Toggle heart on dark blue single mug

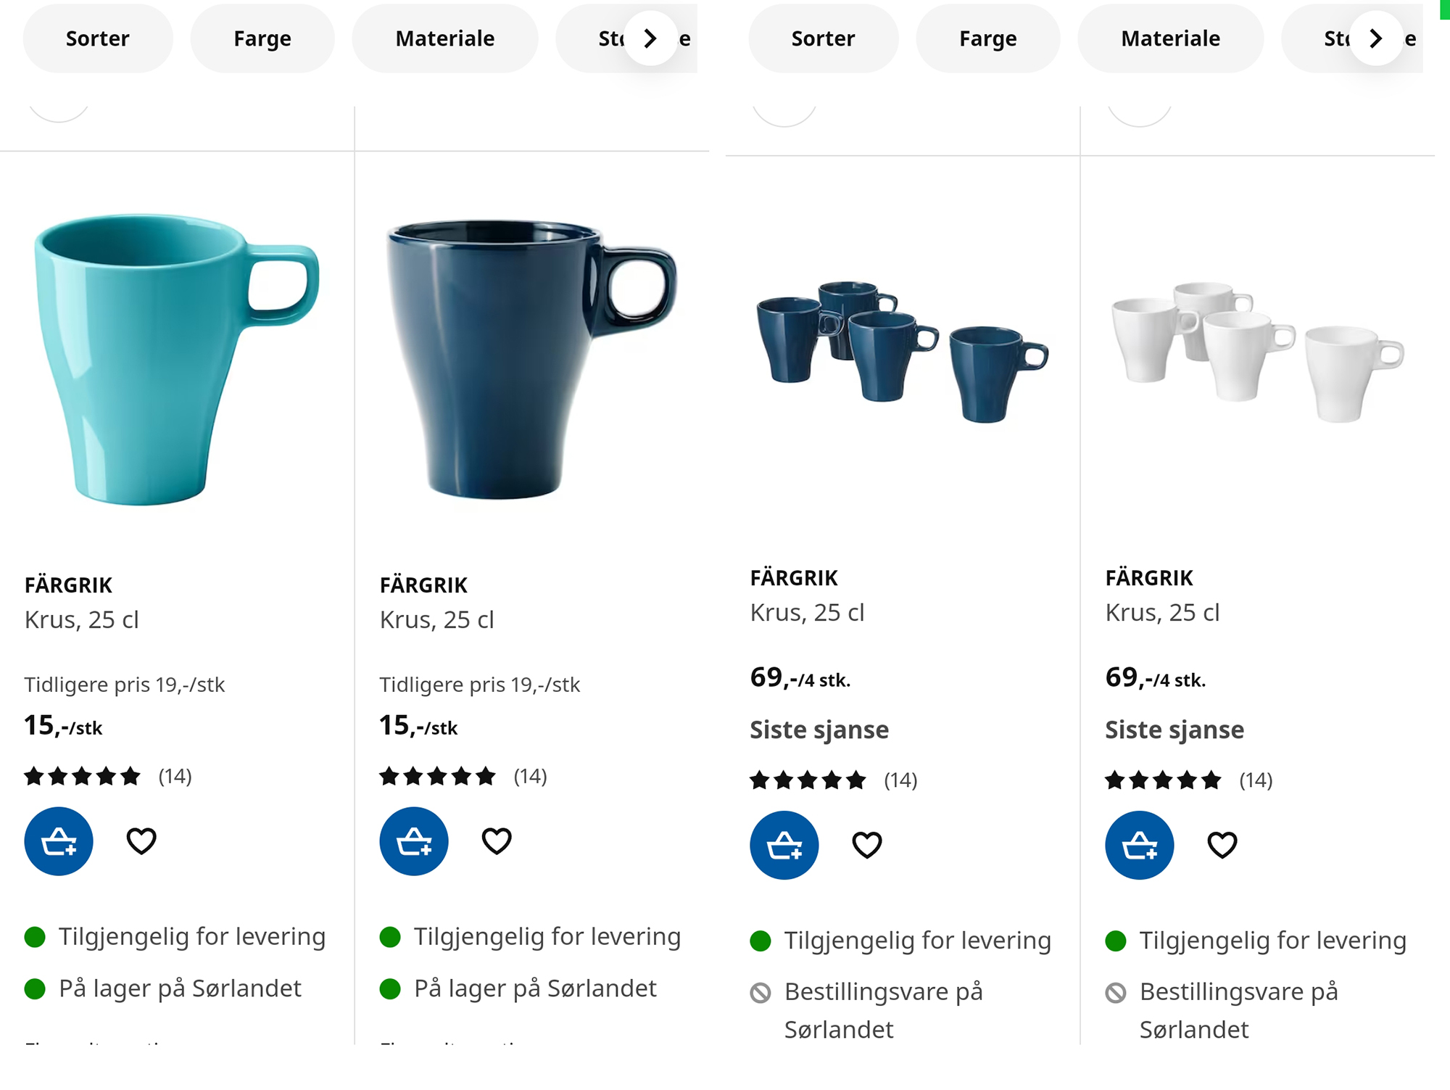[x=497, y=841]
